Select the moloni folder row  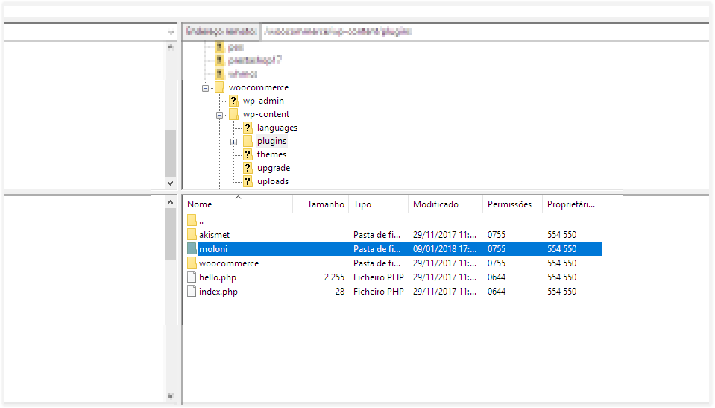(394, 248)
